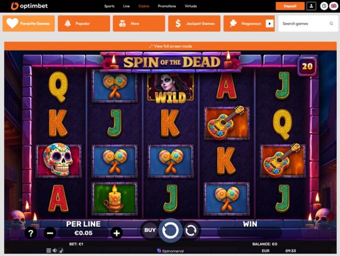This screenshot has width=340, height=256.
Task: Open the game help question mark
Action: pyautogui.click(x=30, y=233)
